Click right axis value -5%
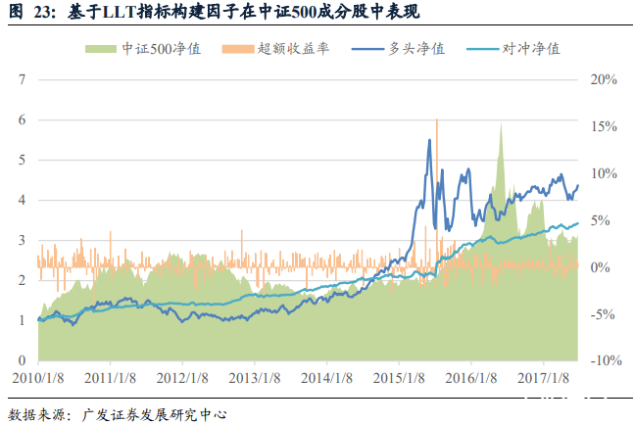634x425 pixels. coord(603,314)
